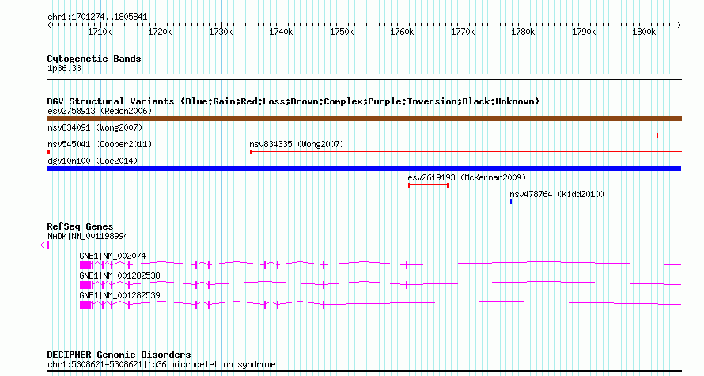This screenshot has width=704, height=376.
Task: Click the ruler's left arrowhead
Action: [49, 25]
